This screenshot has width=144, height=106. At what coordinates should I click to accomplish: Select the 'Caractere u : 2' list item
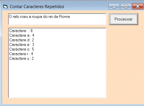pos(57,59)
